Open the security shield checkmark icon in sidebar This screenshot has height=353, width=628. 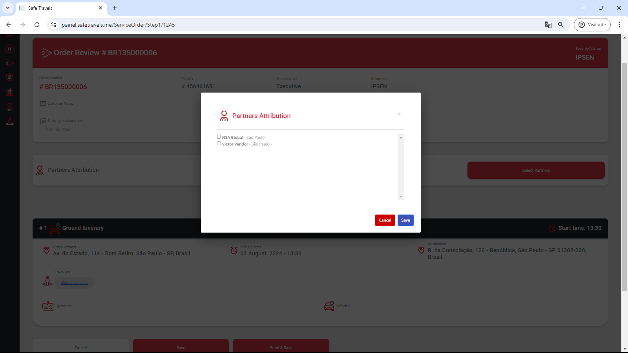pyautogui.click(x=10, y=77)
